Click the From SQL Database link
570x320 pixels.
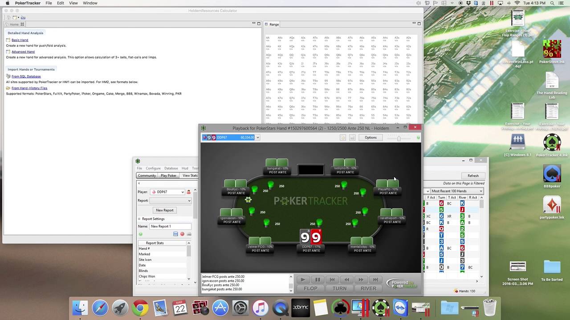click(26, 76)
